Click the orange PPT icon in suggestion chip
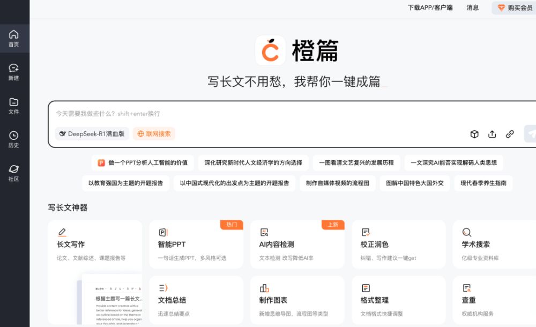This screenshot has height=327, width=536. (101, 163)
